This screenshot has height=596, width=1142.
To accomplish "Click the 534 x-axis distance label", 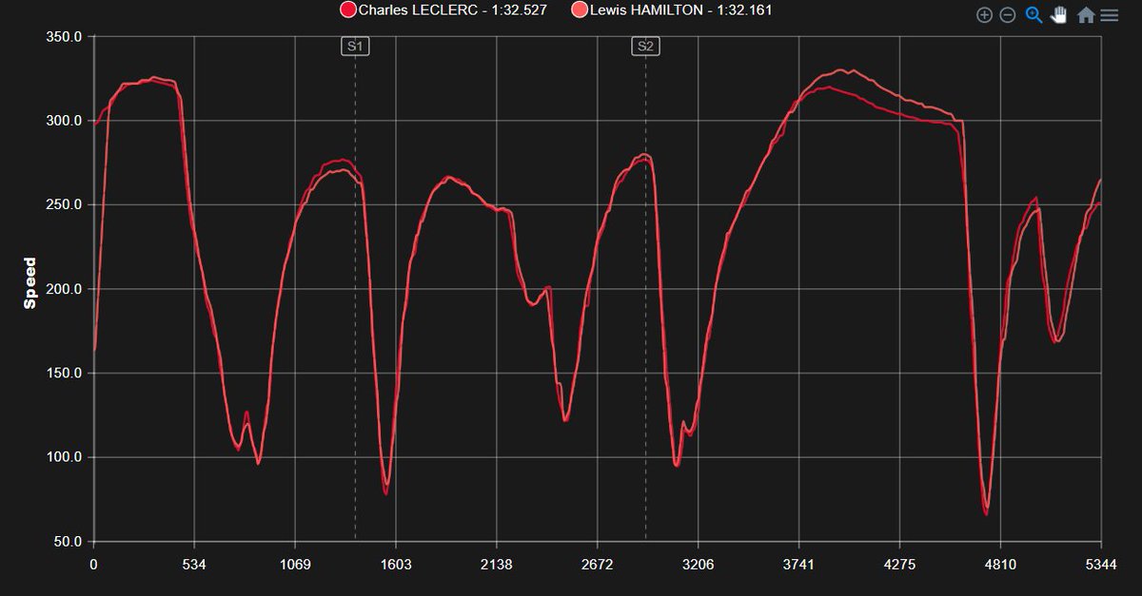I will coord(194,564).
